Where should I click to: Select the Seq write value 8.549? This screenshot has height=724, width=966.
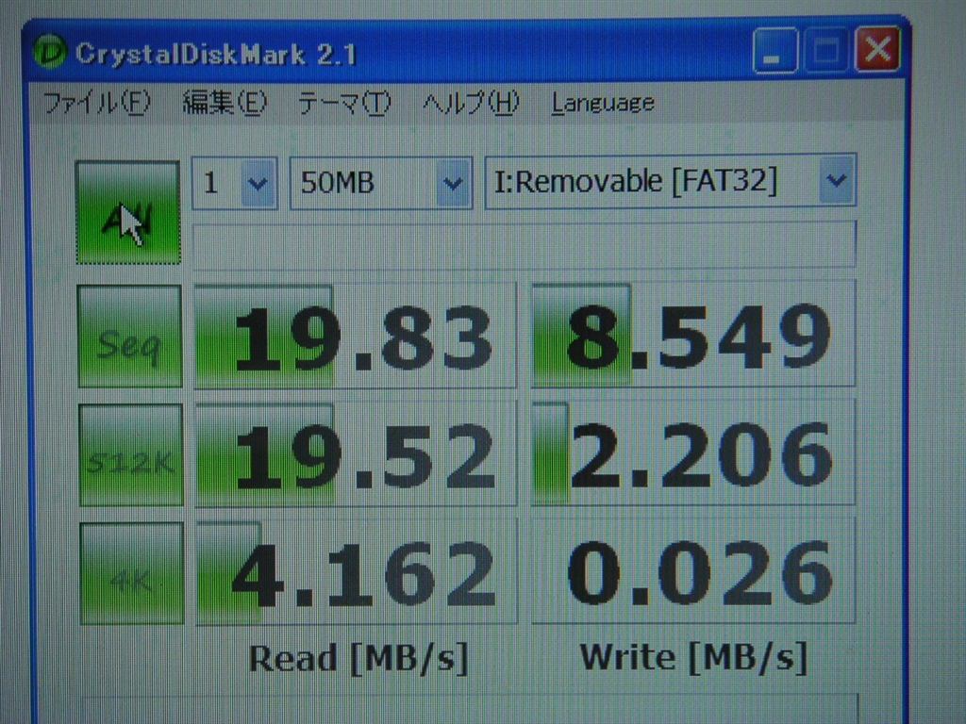(x=693, y=335)
